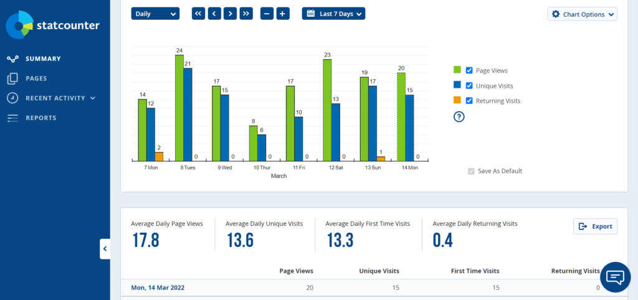Go to next period with right arrow

230,13
